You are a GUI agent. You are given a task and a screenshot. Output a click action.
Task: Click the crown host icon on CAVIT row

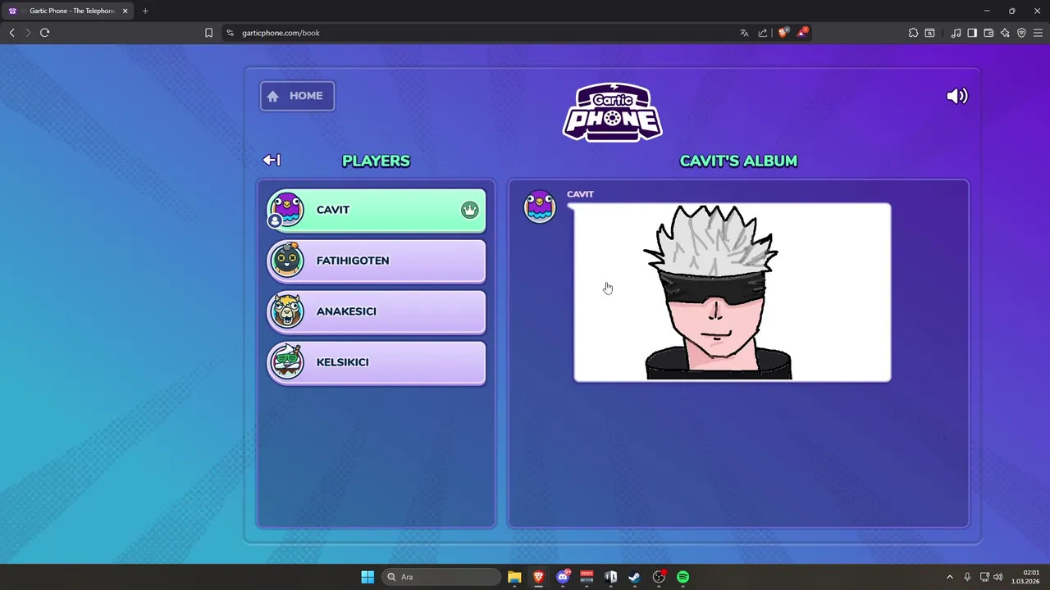469,210
